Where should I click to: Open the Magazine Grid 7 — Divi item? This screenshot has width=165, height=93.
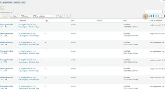pyautogui.click(x=6, y=52)
